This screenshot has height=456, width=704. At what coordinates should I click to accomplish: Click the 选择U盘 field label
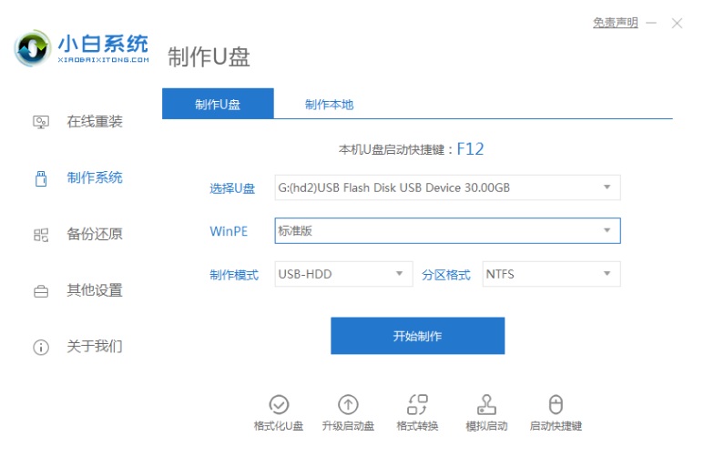pos(232,188)
